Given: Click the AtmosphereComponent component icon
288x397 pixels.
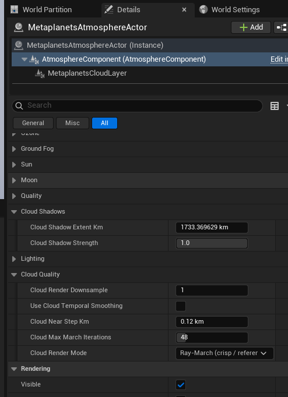Looking at the screenshot, I should (x=34, y=59).
